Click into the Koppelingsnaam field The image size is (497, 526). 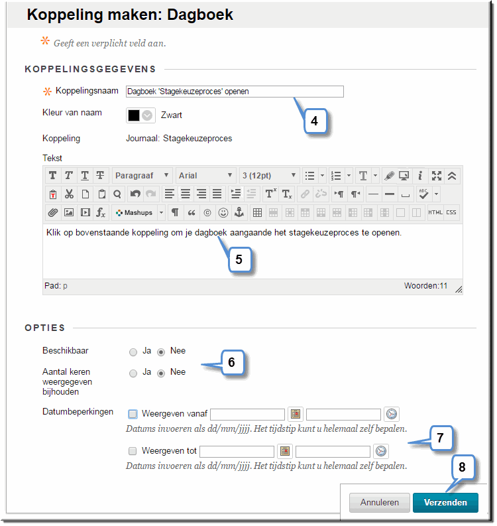(x=235, y=92)
